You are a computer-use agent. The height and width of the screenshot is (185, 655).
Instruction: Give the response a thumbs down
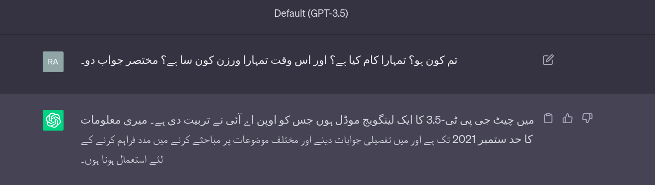pyautogui.click(x=587, y=118)
